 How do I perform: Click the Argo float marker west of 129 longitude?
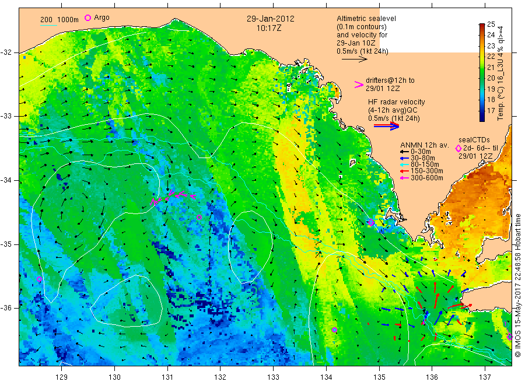click(39, 279)
